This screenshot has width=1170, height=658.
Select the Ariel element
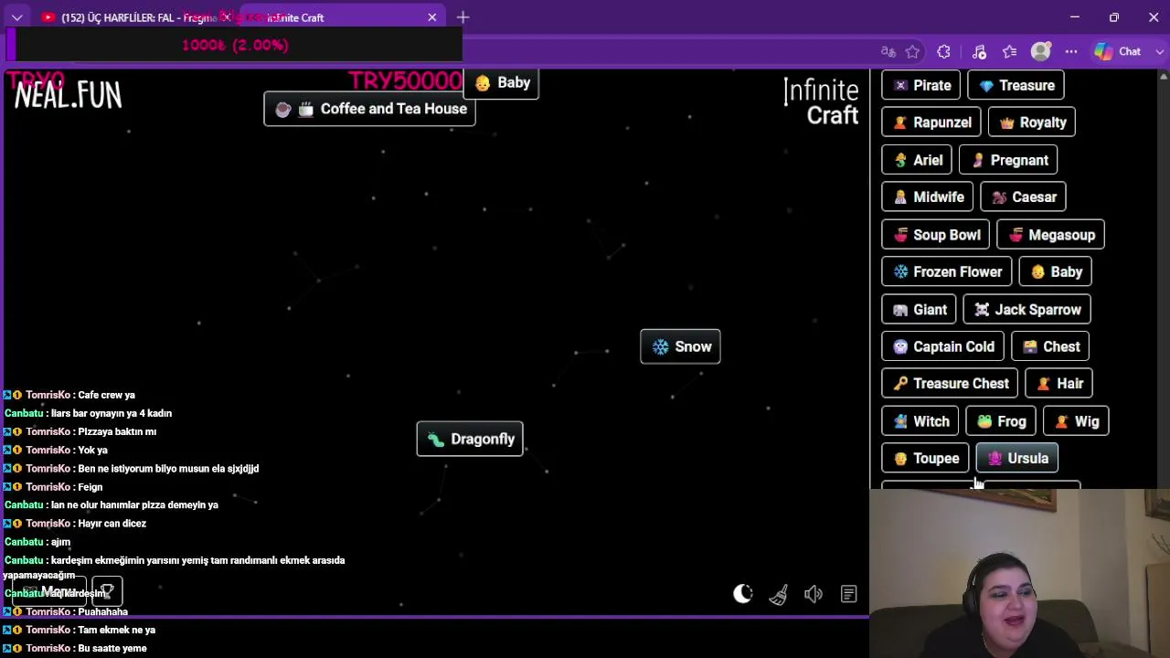point(917,160)
